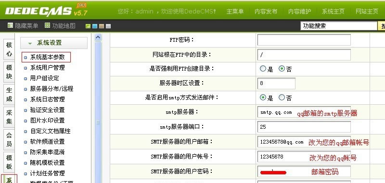Select the tan skin color swatch
This screenshot has width=385, height=183.
[x=102, y=26]
